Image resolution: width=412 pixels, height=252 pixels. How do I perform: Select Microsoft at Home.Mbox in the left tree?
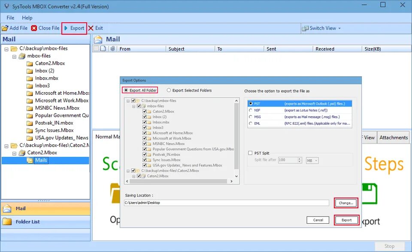pyautogui.click(x=62, y=93)
